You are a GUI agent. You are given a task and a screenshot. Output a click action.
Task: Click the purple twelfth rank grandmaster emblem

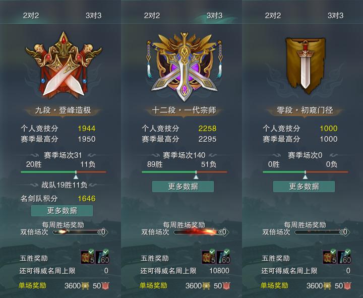click(x=185, y=67)
